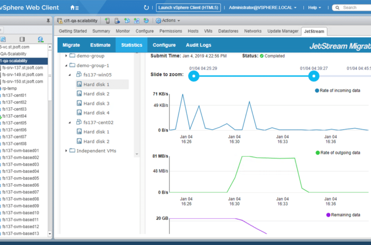Click Rate of outgoing data legend
The width and height of the screenshot is (371, 245).
pyautogui.click(x=338, y=152)
